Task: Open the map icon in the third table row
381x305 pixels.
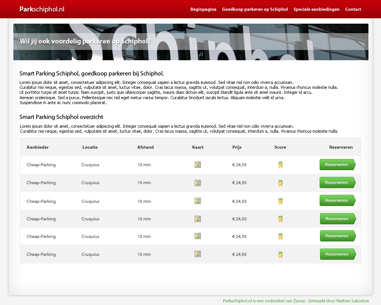Action: 198,201
